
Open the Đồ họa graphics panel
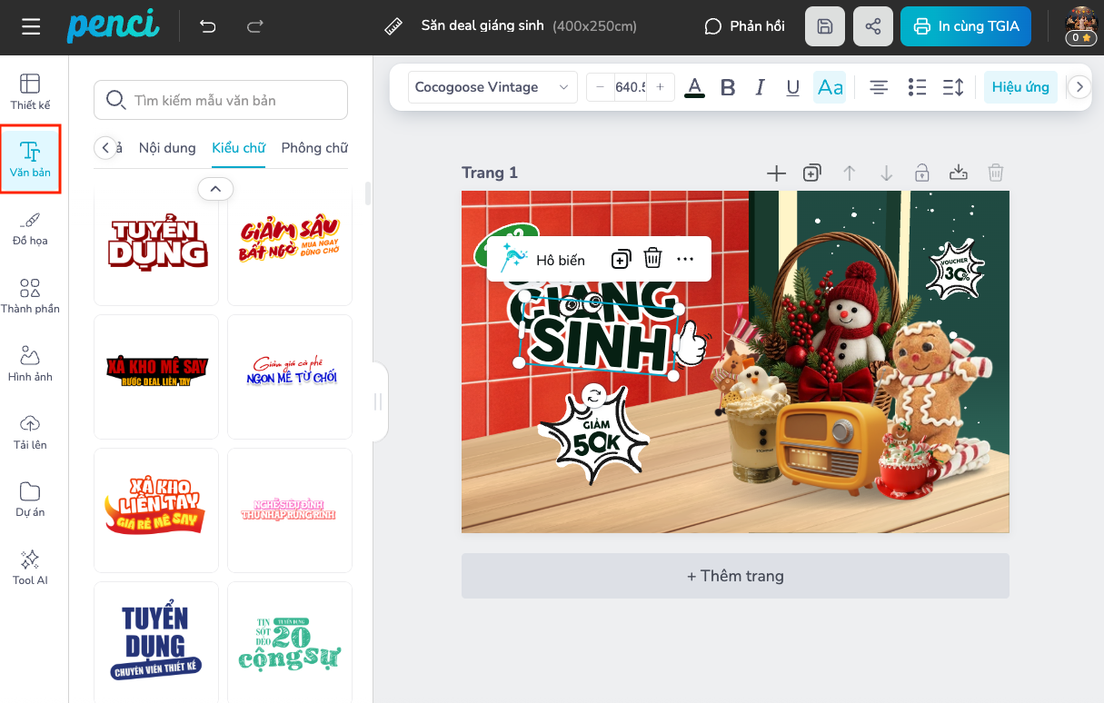(x=30, y=228)
